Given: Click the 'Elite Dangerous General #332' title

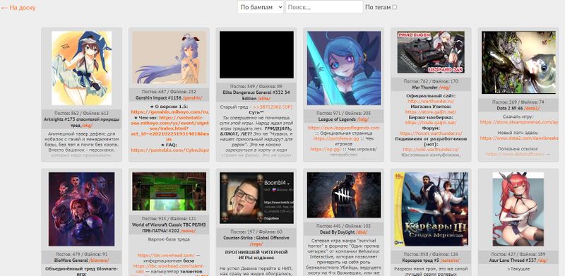Looking at the screenshot, I should [x=256, y=95].
